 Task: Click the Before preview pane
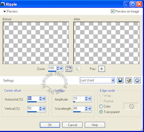coord(36,43)
